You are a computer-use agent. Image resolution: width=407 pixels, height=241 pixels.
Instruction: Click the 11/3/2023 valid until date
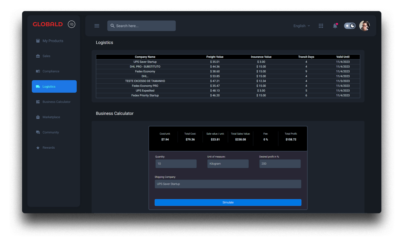[x=343, y=81]
